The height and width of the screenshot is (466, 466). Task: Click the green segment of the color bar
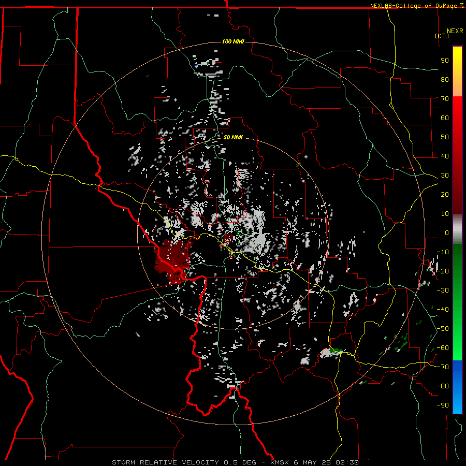point(457,302)
